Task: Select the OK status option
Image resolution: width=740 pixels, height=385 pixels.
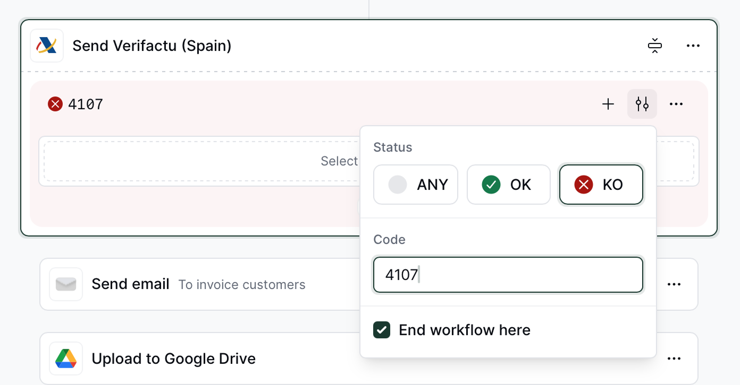Action: pyautogui.click(x=509, y=185)
